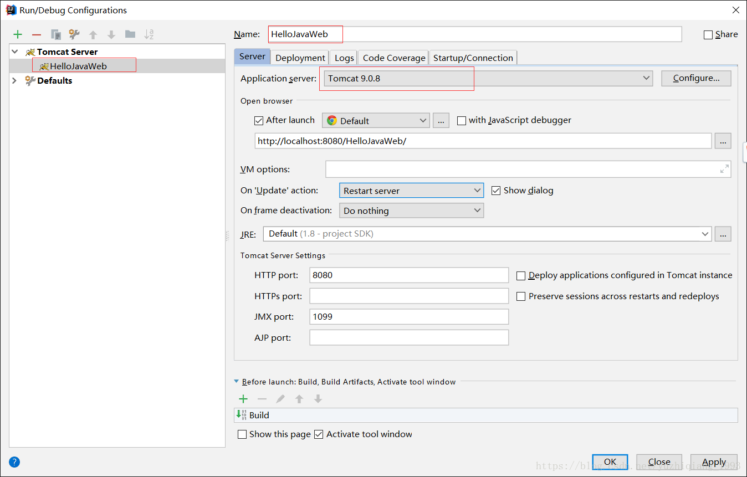Move Before launch task down
Screen dimensions: 747x477
coord(318,399)
